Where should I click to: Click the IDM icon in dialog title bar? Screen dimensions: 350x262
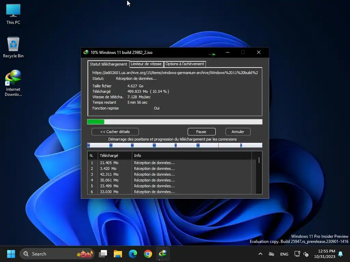click(x=86, y=52)
